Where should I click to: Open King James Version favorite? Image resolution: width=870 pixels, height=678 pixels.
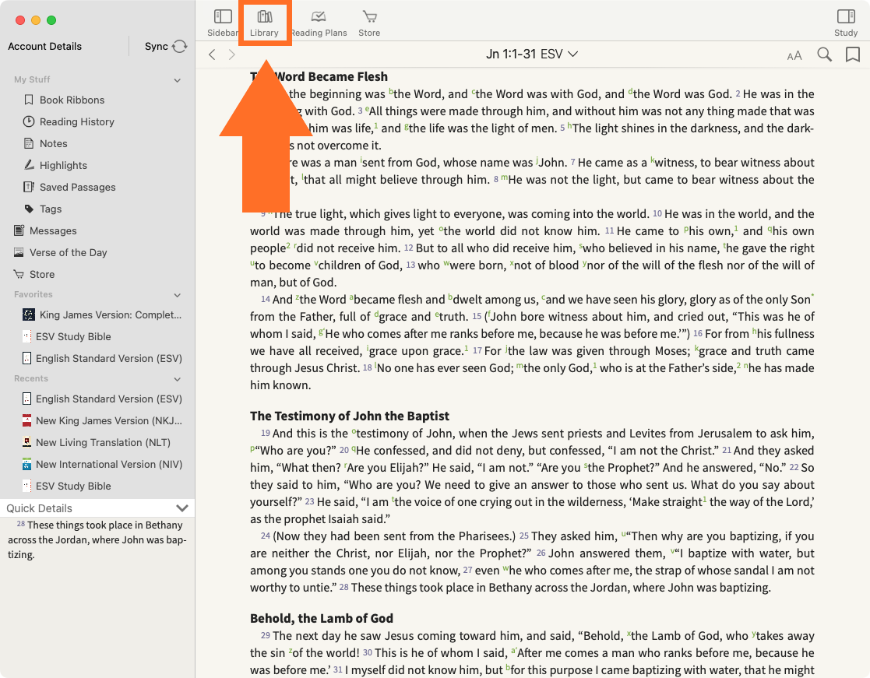(111, 315)
